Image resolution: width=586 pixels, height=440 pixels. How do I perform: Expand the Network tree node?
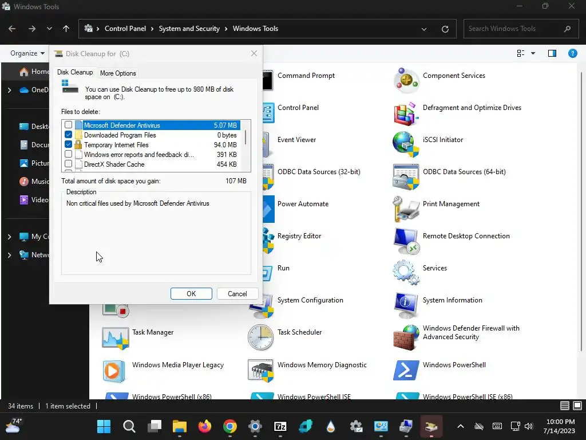9,255
